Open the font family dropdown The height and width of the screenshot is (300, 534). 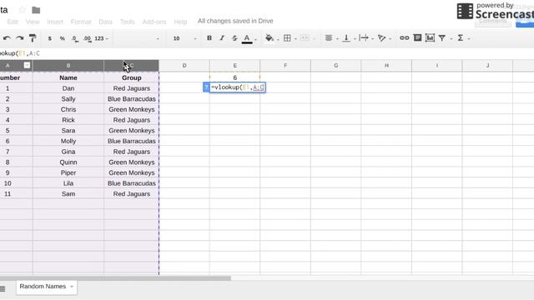[x=137, y=38]
